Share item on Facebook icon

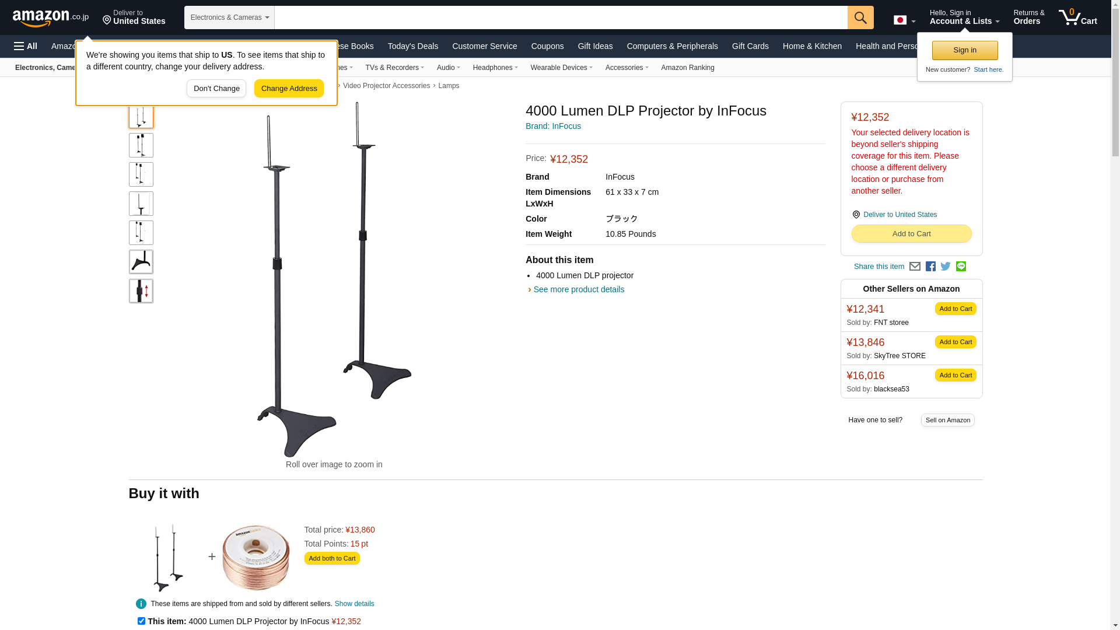[x=930, y=267]
